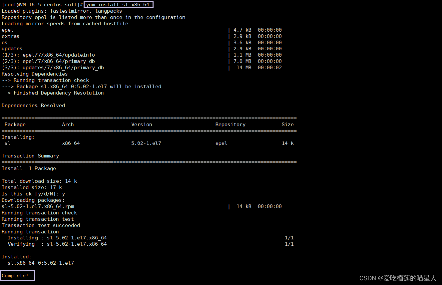Click the 'Resolving Dependencies' line

point(35,74)
